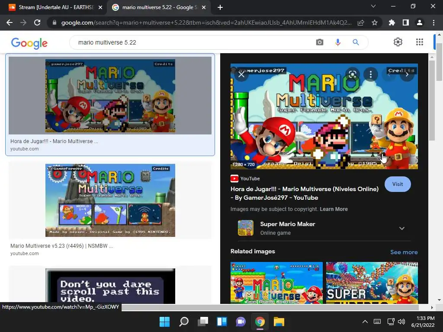The height and width of the screenshot is (332, 443).
Task: Search by image with the camera icon
Action: click(320, 42)
